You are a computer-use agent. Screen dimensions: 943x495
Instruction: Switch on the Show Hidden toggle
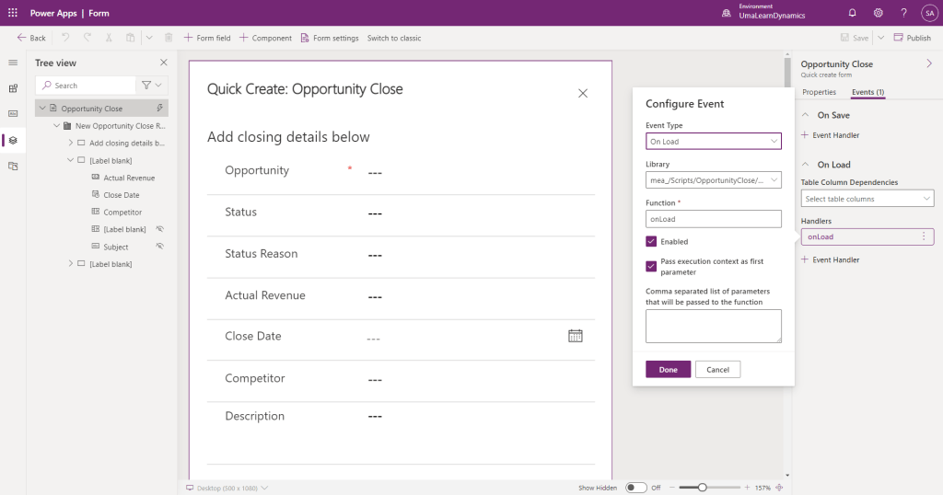pyautogui.click(x=635, y=488)
